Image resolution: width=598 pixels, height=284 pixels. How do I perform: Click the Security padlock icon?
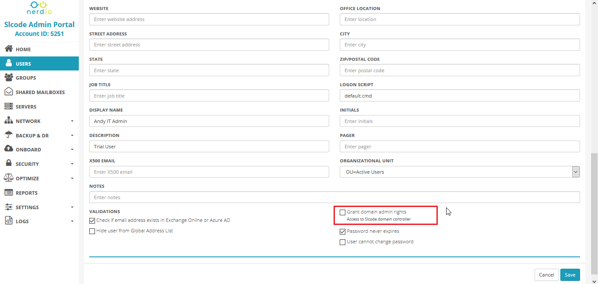[x=8, y=163]
